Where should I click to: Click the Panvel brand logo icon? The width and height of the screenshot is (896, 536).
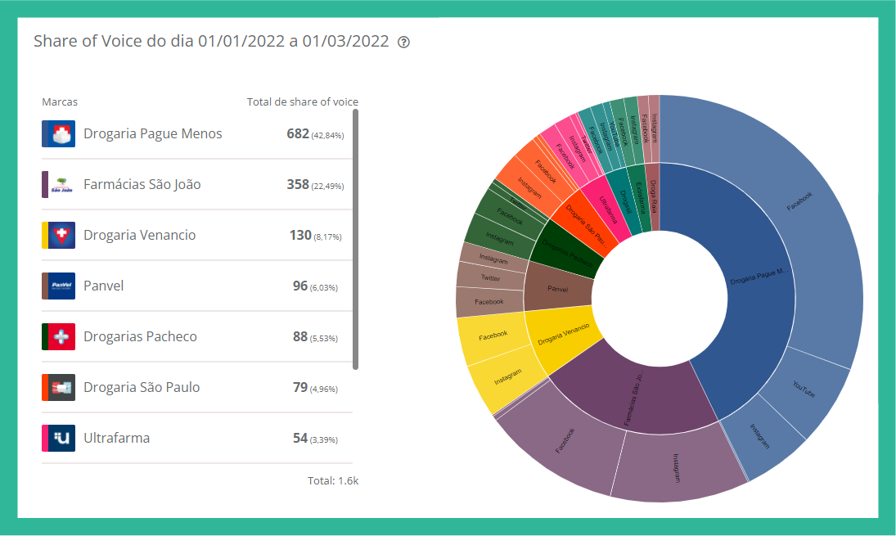59,286
